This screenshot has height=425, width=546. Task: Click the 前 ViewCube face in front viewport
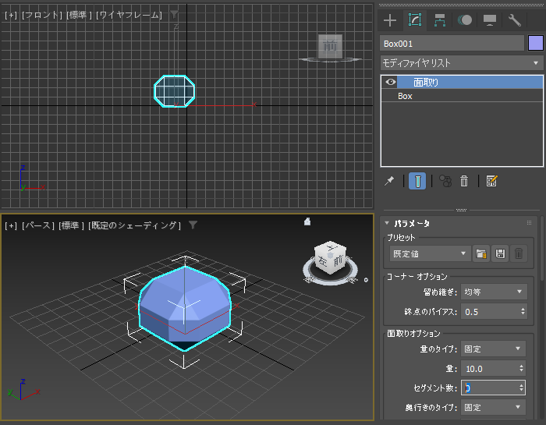tap(330, 46)
